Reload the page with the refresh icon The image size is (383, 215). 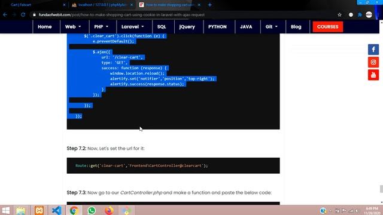coord(23,14)
